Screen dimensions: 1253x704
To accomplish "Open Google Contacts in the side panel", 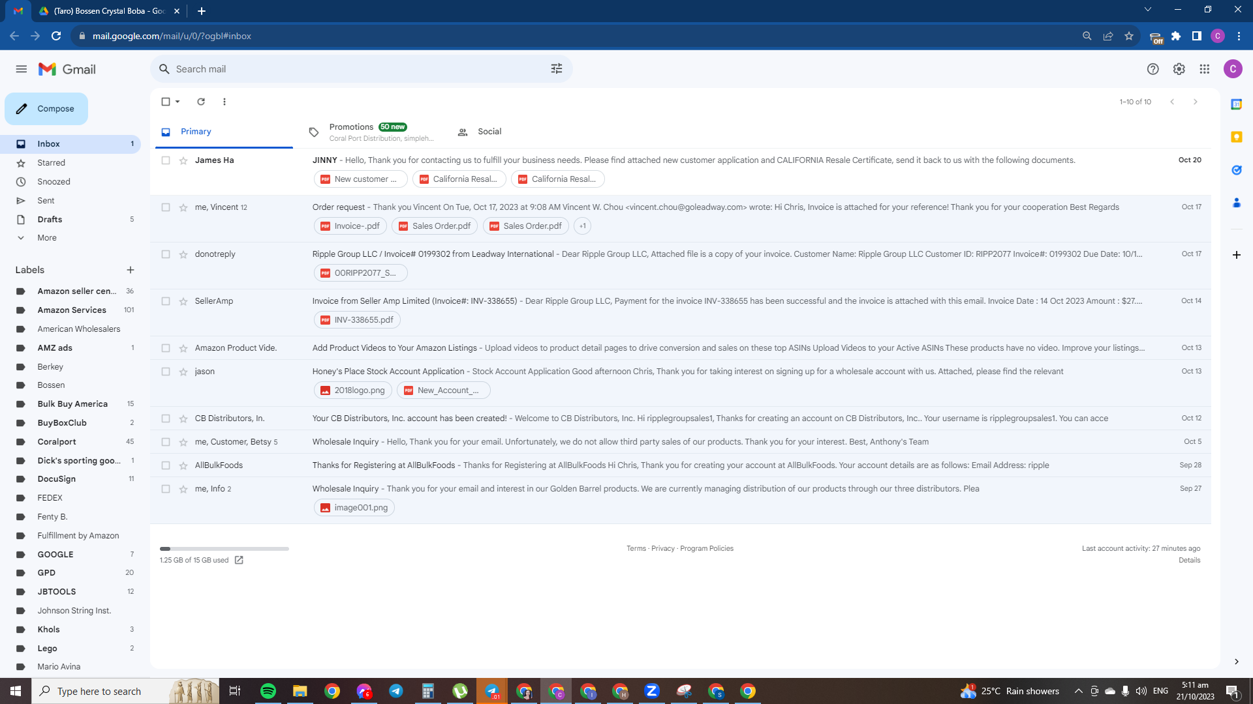I will click(x=1236, y=203).
